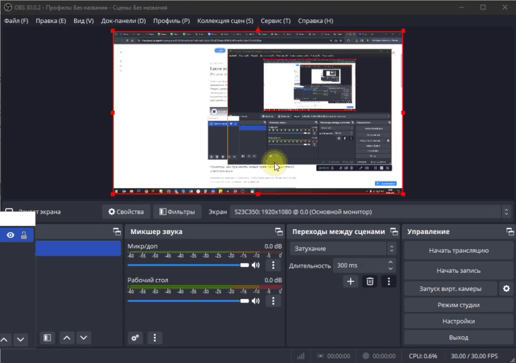Image resolution: width=516 pixels, height=363 pixels.
Task: Click the add transition plus button
Action: tap(350, 282)
